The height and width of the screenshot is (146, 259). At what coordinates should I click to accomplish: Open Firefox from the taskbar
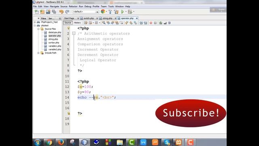(61, 142)
